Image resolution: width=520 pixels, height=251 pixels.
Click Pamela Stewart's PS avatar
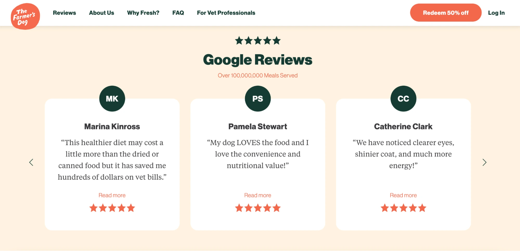[258, 98]
